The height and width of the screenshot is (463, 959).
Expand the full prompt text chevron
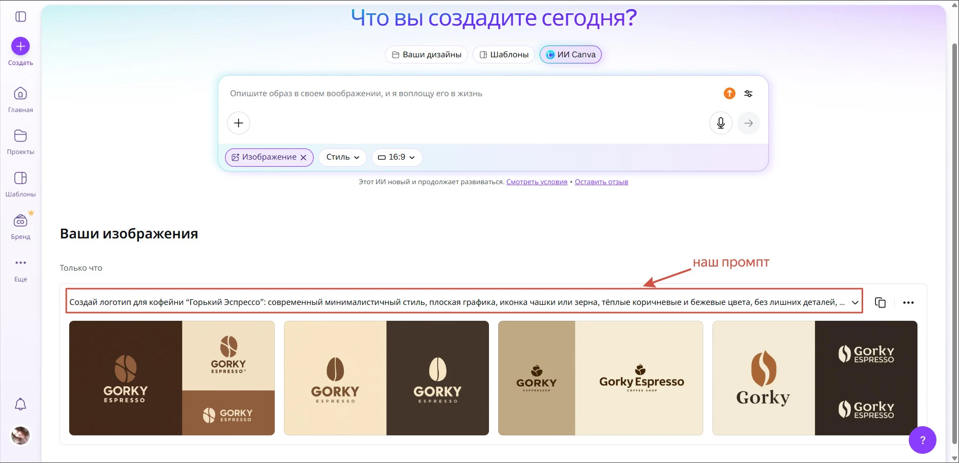(855, 302)
